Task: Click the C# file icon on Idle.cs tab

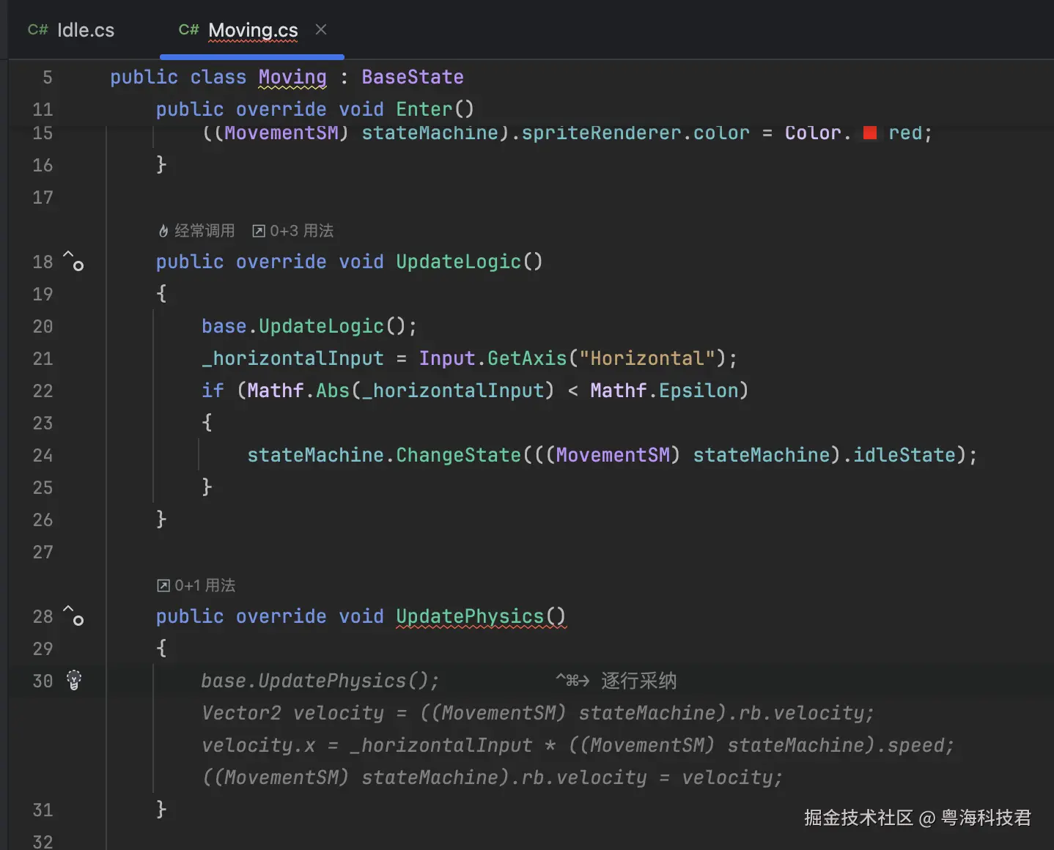Action: pos(38,30)
